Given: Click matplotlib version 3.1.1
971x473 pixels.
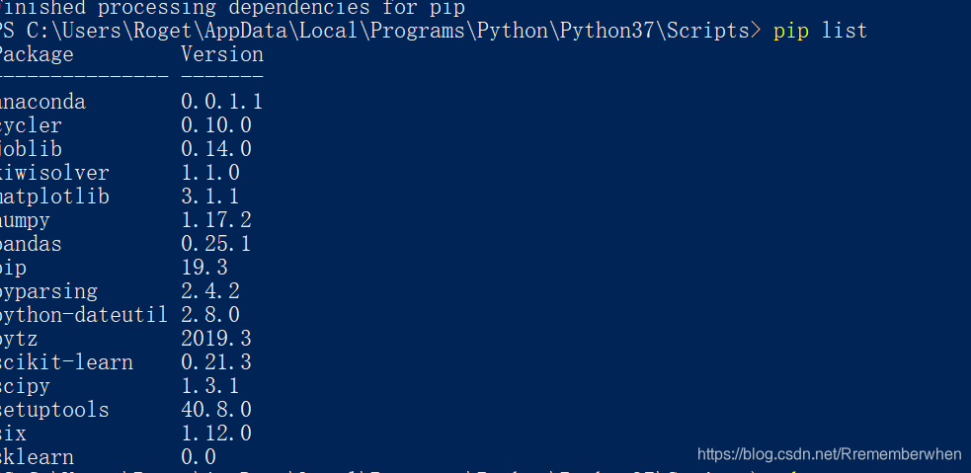Looking at the screenshot, I should [210, 197].
